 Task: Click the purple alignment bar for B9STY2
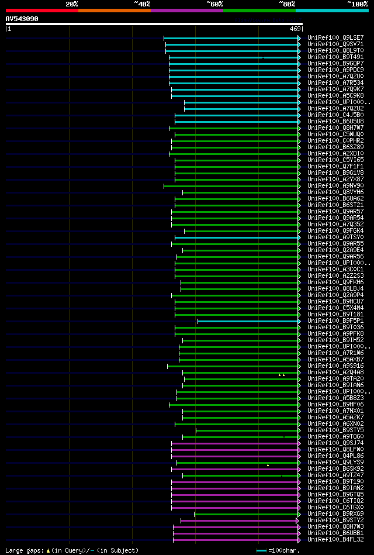[x=240, y=520]
